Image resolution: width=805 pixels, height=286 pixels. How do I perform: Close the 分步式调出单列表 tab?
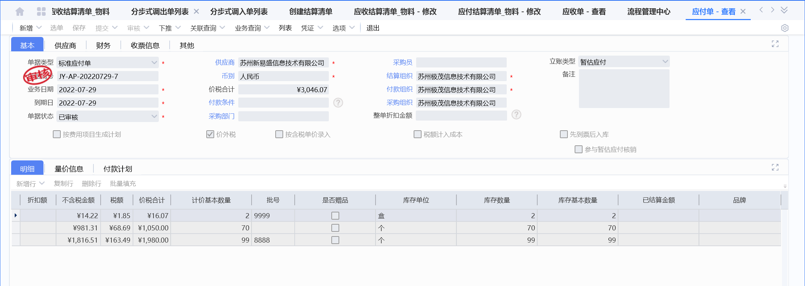pos(197,11)
